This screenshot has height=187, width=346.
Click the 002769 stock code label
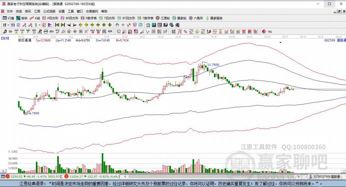(330, 40)
